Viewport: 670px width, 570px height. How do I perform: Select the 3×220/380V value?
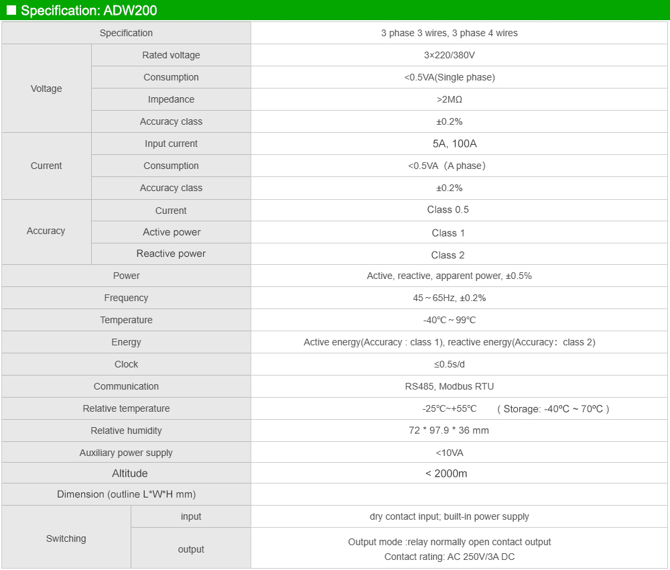coord(449,55)
